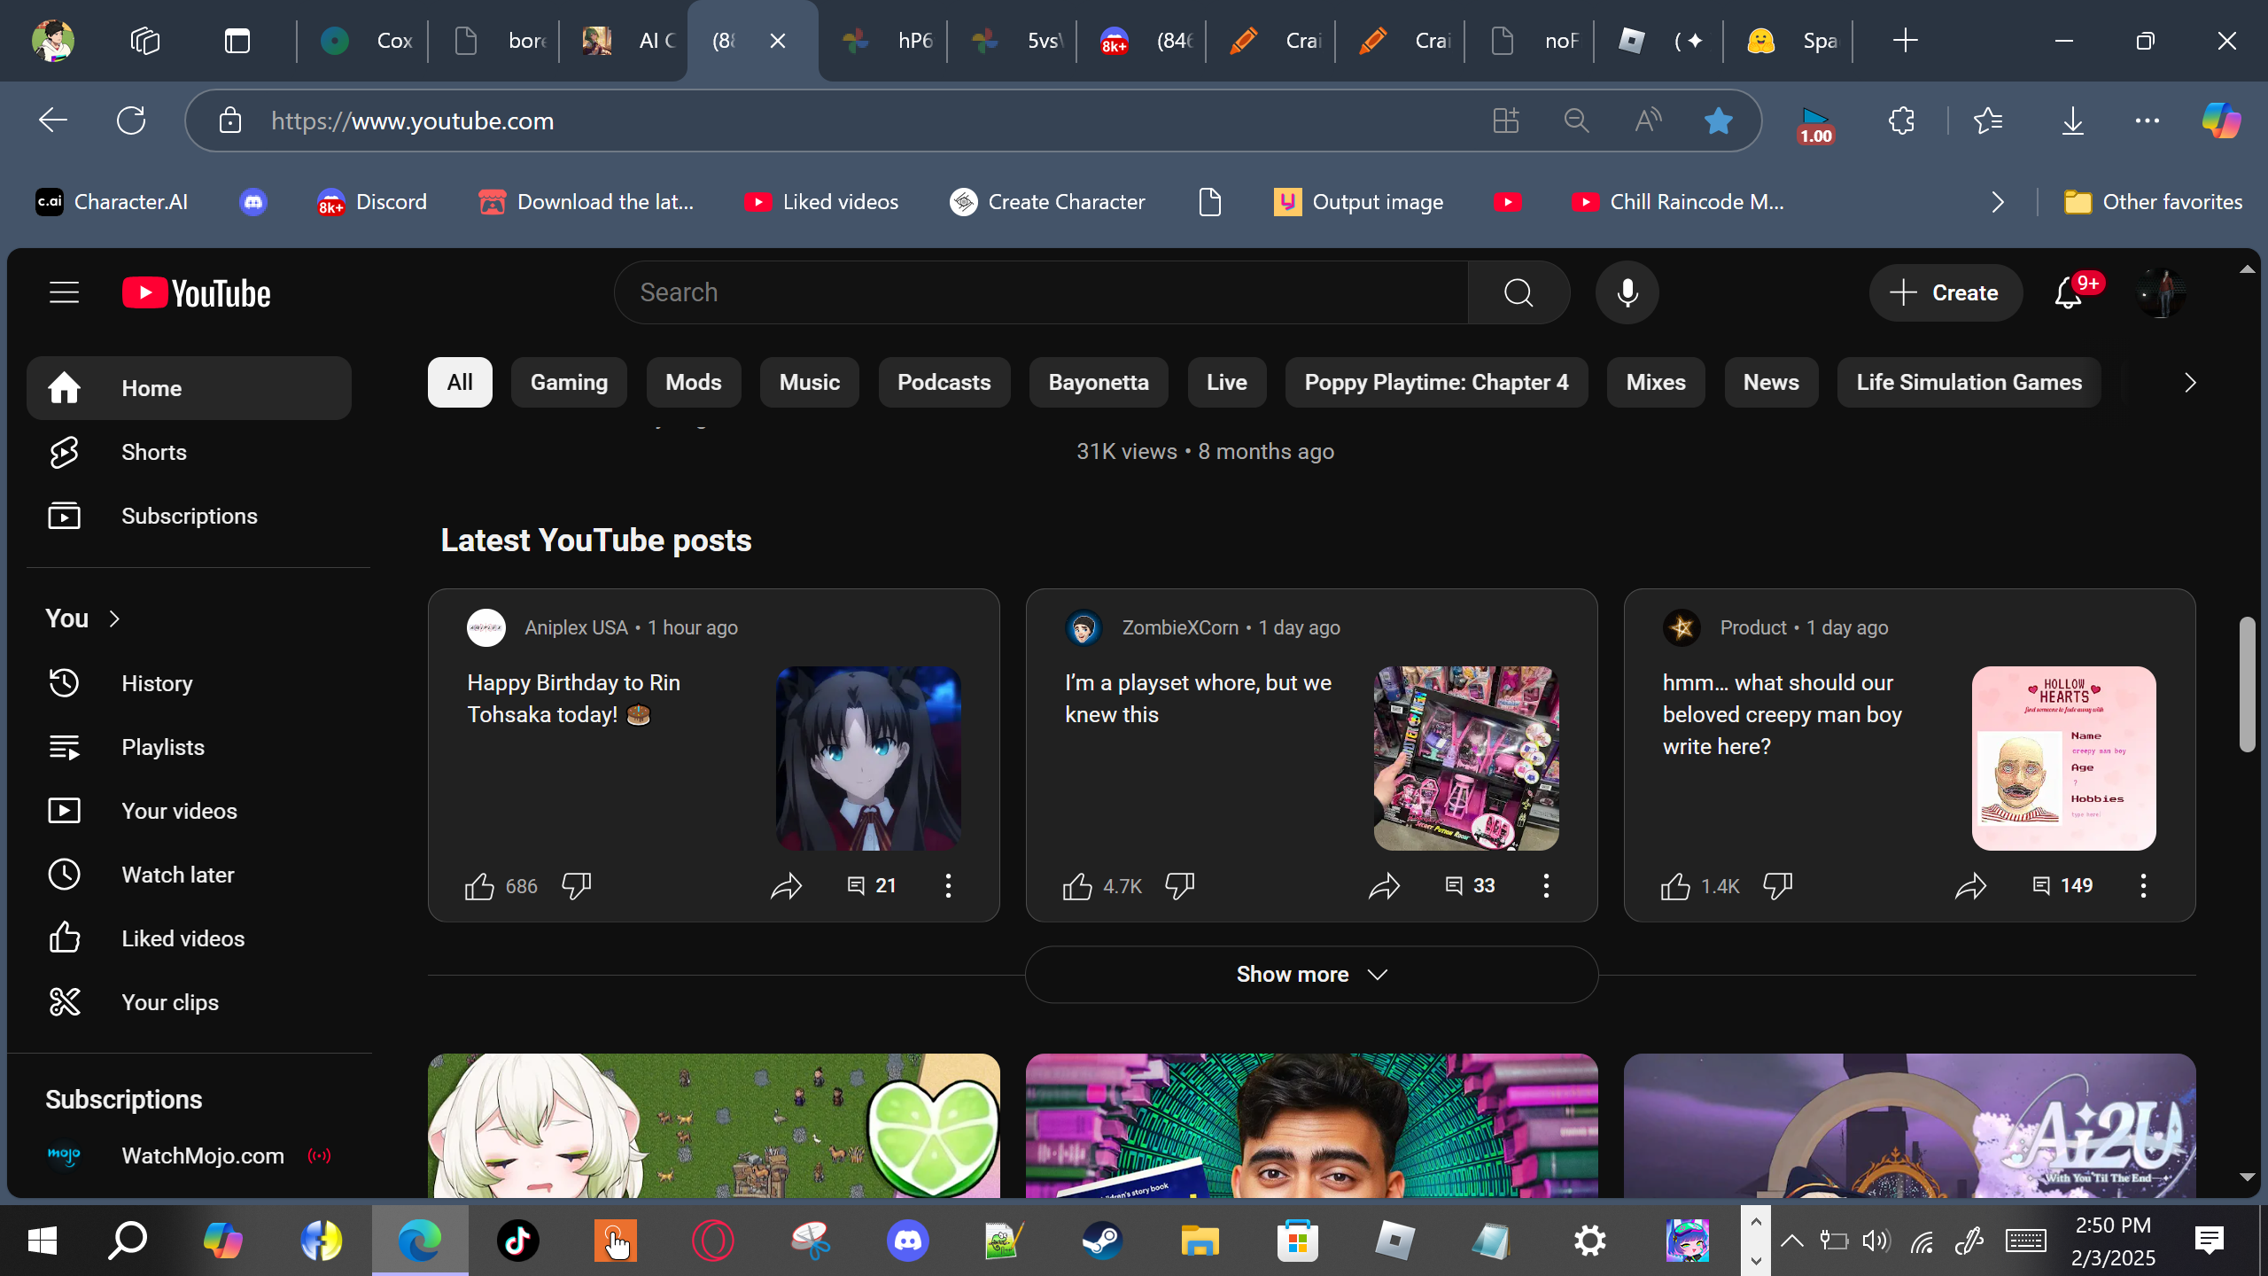This screenshot has height=1276, width=2268.
Task: Toggle favorite star for this page
Action: 1719,121
